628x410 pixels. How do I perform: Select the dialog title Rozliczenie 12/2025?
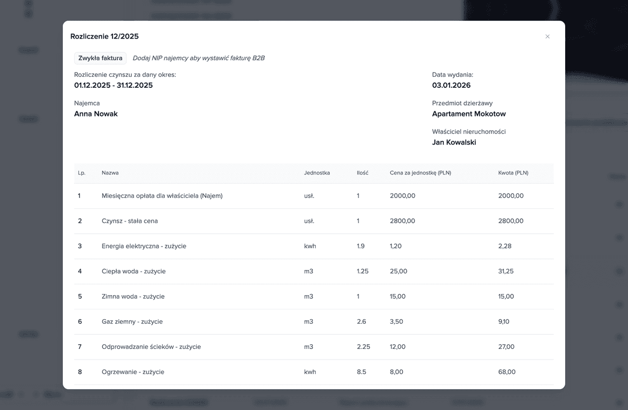click(x=105, y=37)
